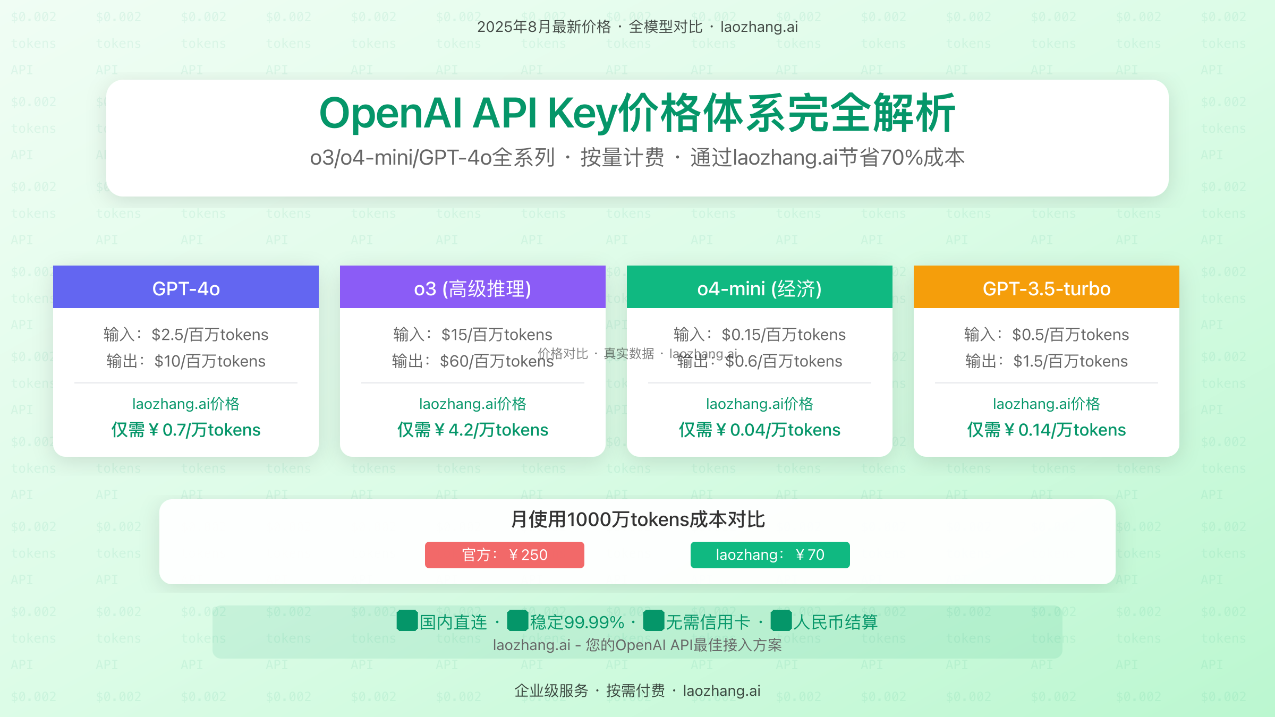Click 仅需¥0.14/万tokens price
This screenshot has width=1275, height=717.
1047,430
